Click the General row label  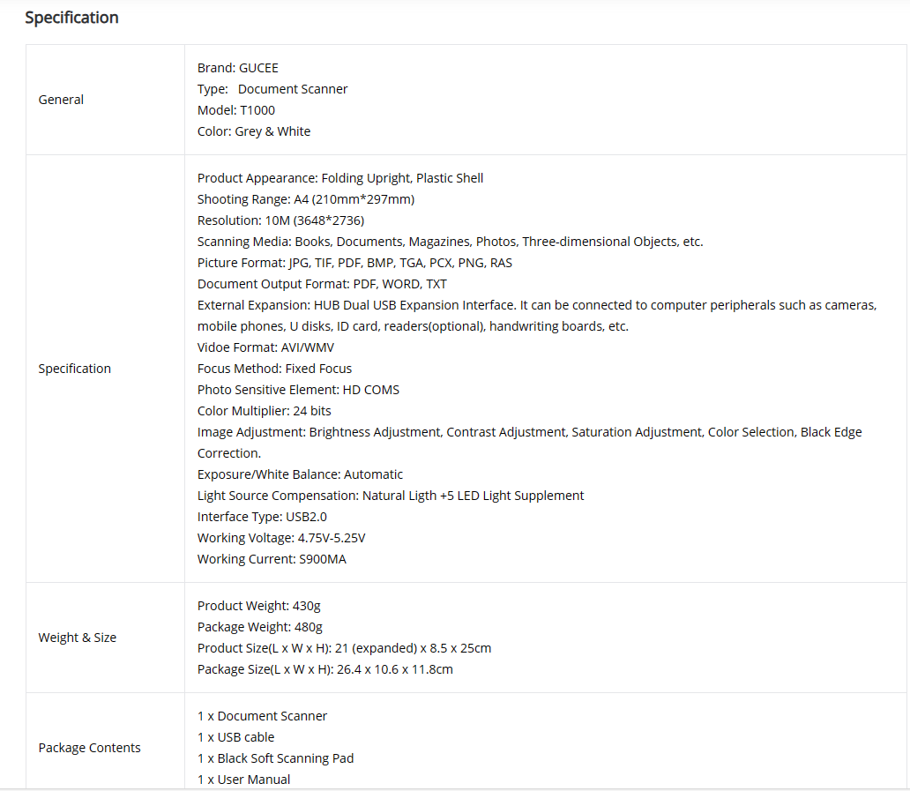pyautogui.click(x=61, y=100)
